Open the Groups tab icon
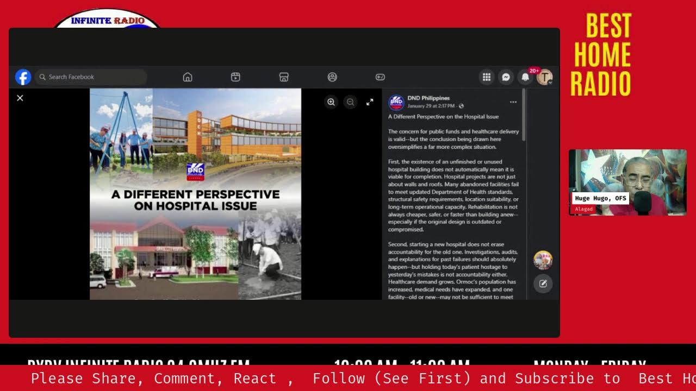The image size is (696, 391). pyautogui.click(x=332, y=77)
